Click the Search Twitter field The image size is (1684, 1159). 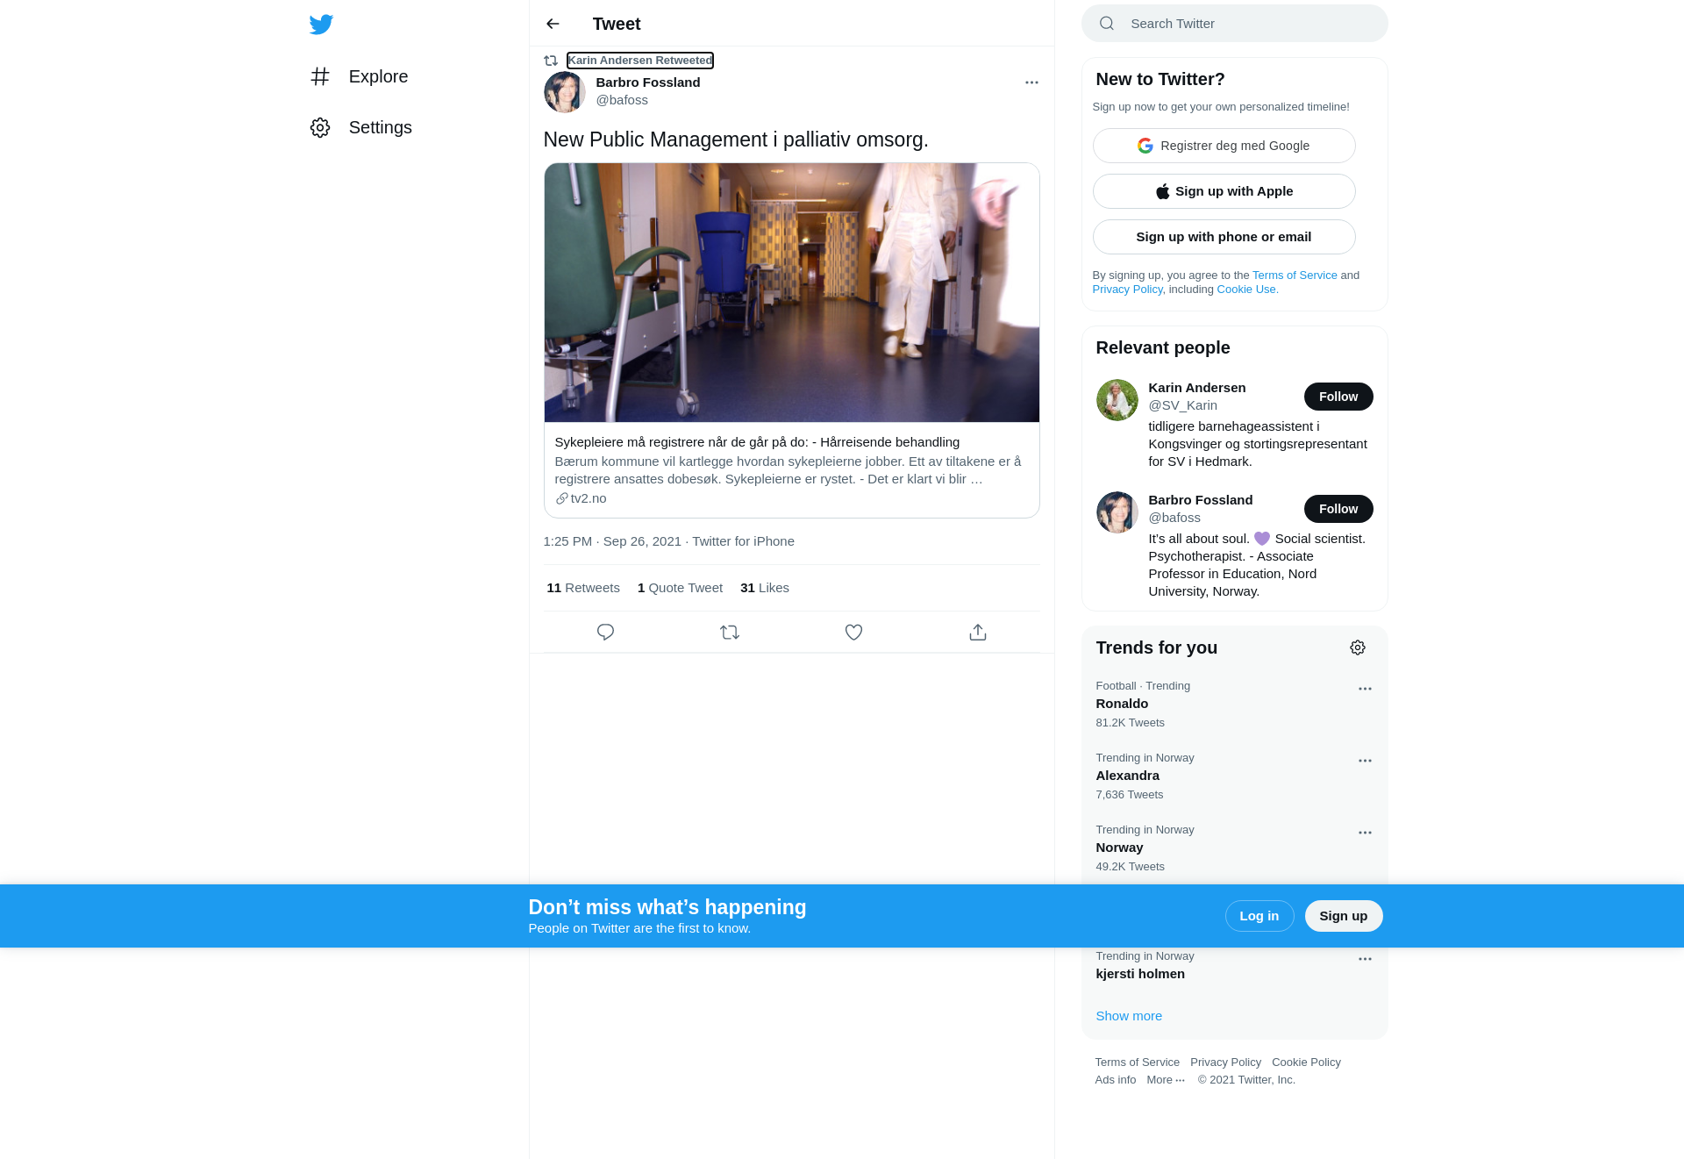pos(1235,24)
